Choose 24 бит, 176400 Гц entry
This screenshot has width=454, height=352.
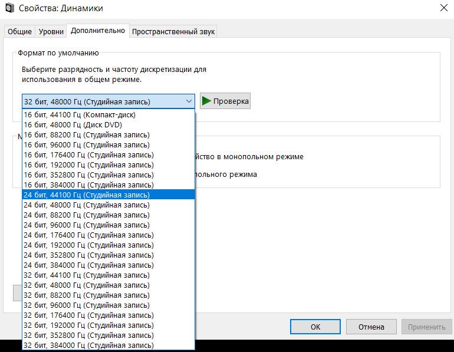tap(108, 235)
